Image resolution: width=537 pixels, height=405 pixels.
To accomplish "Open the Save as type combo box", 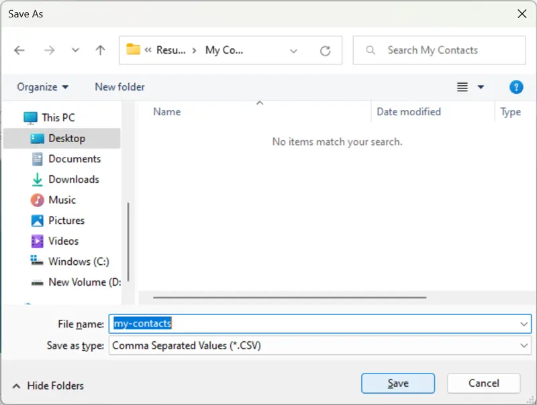I will [320, 345].
